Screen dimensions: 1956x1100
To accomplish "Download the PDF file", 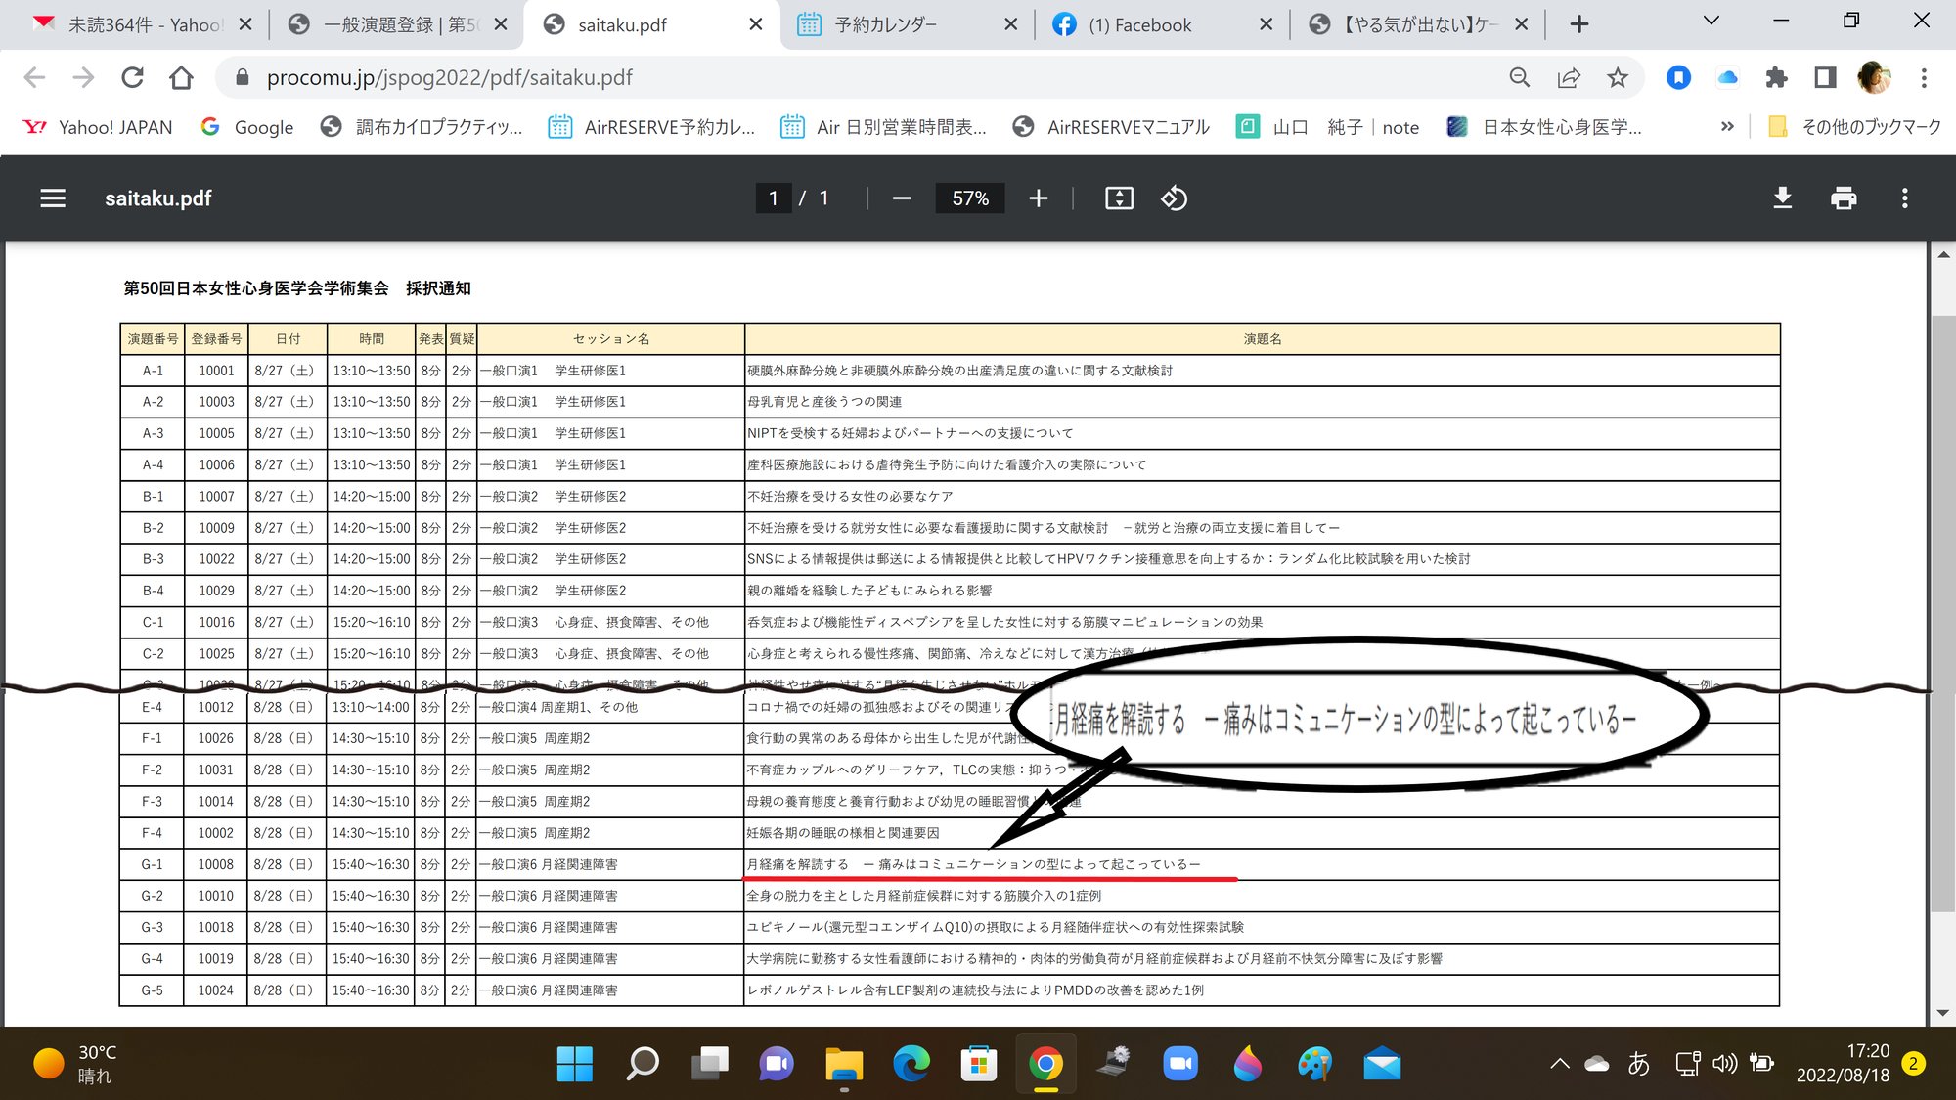I will coord(1782,198).
